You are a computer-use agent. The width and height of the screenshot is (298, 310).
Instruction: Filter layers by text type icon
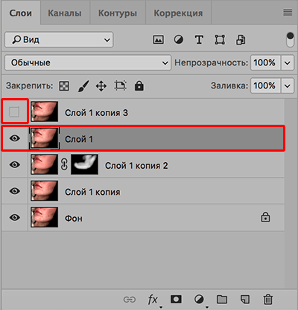199,39
